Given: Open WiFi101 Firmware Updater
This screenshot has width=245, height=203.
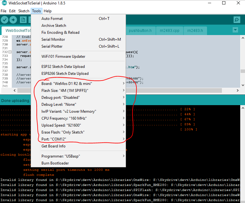Looking at the screenshot, I should [x=78, y=57].
